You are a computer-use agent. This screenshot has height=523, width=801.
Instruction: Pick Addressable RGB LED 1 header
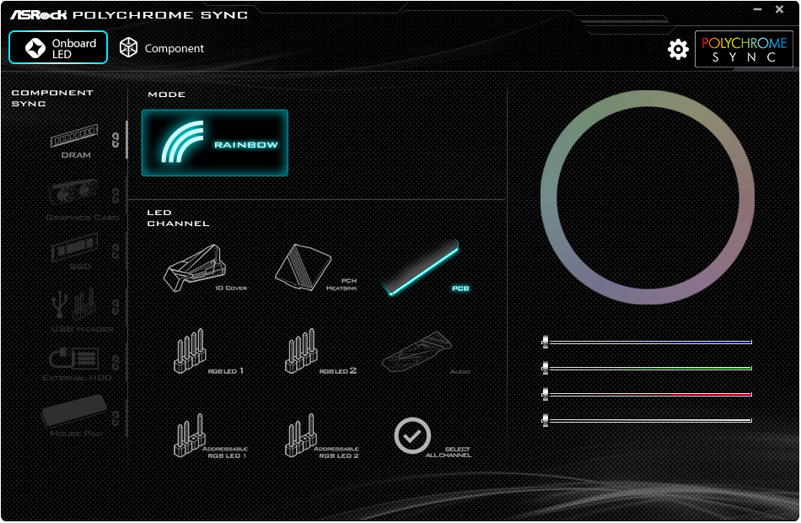pos(211,436)
